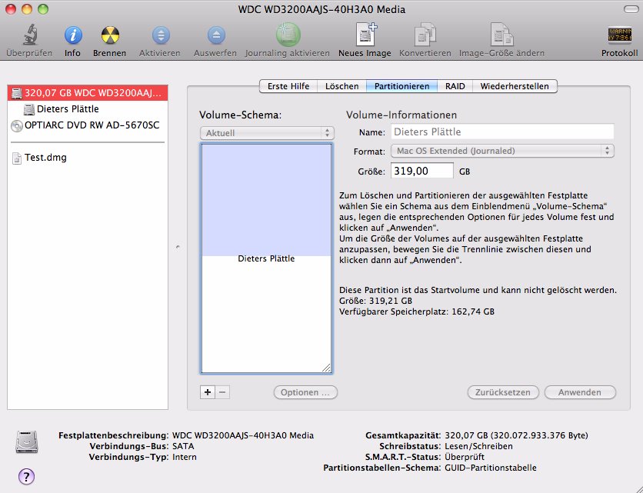The height and width of the screenshot is (493, 643).
Task: Switch to the RAID tab
Action: 455,86
